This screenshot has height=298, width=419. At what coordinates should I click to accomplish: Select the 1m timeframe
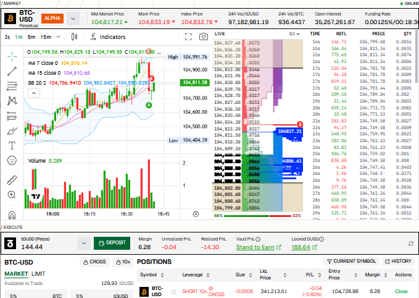19,37
